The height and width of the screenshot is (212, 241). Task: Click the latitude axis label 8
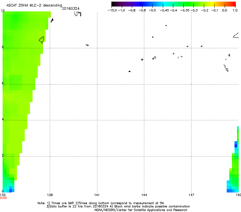pyautogui.click(x=3, y=47)
